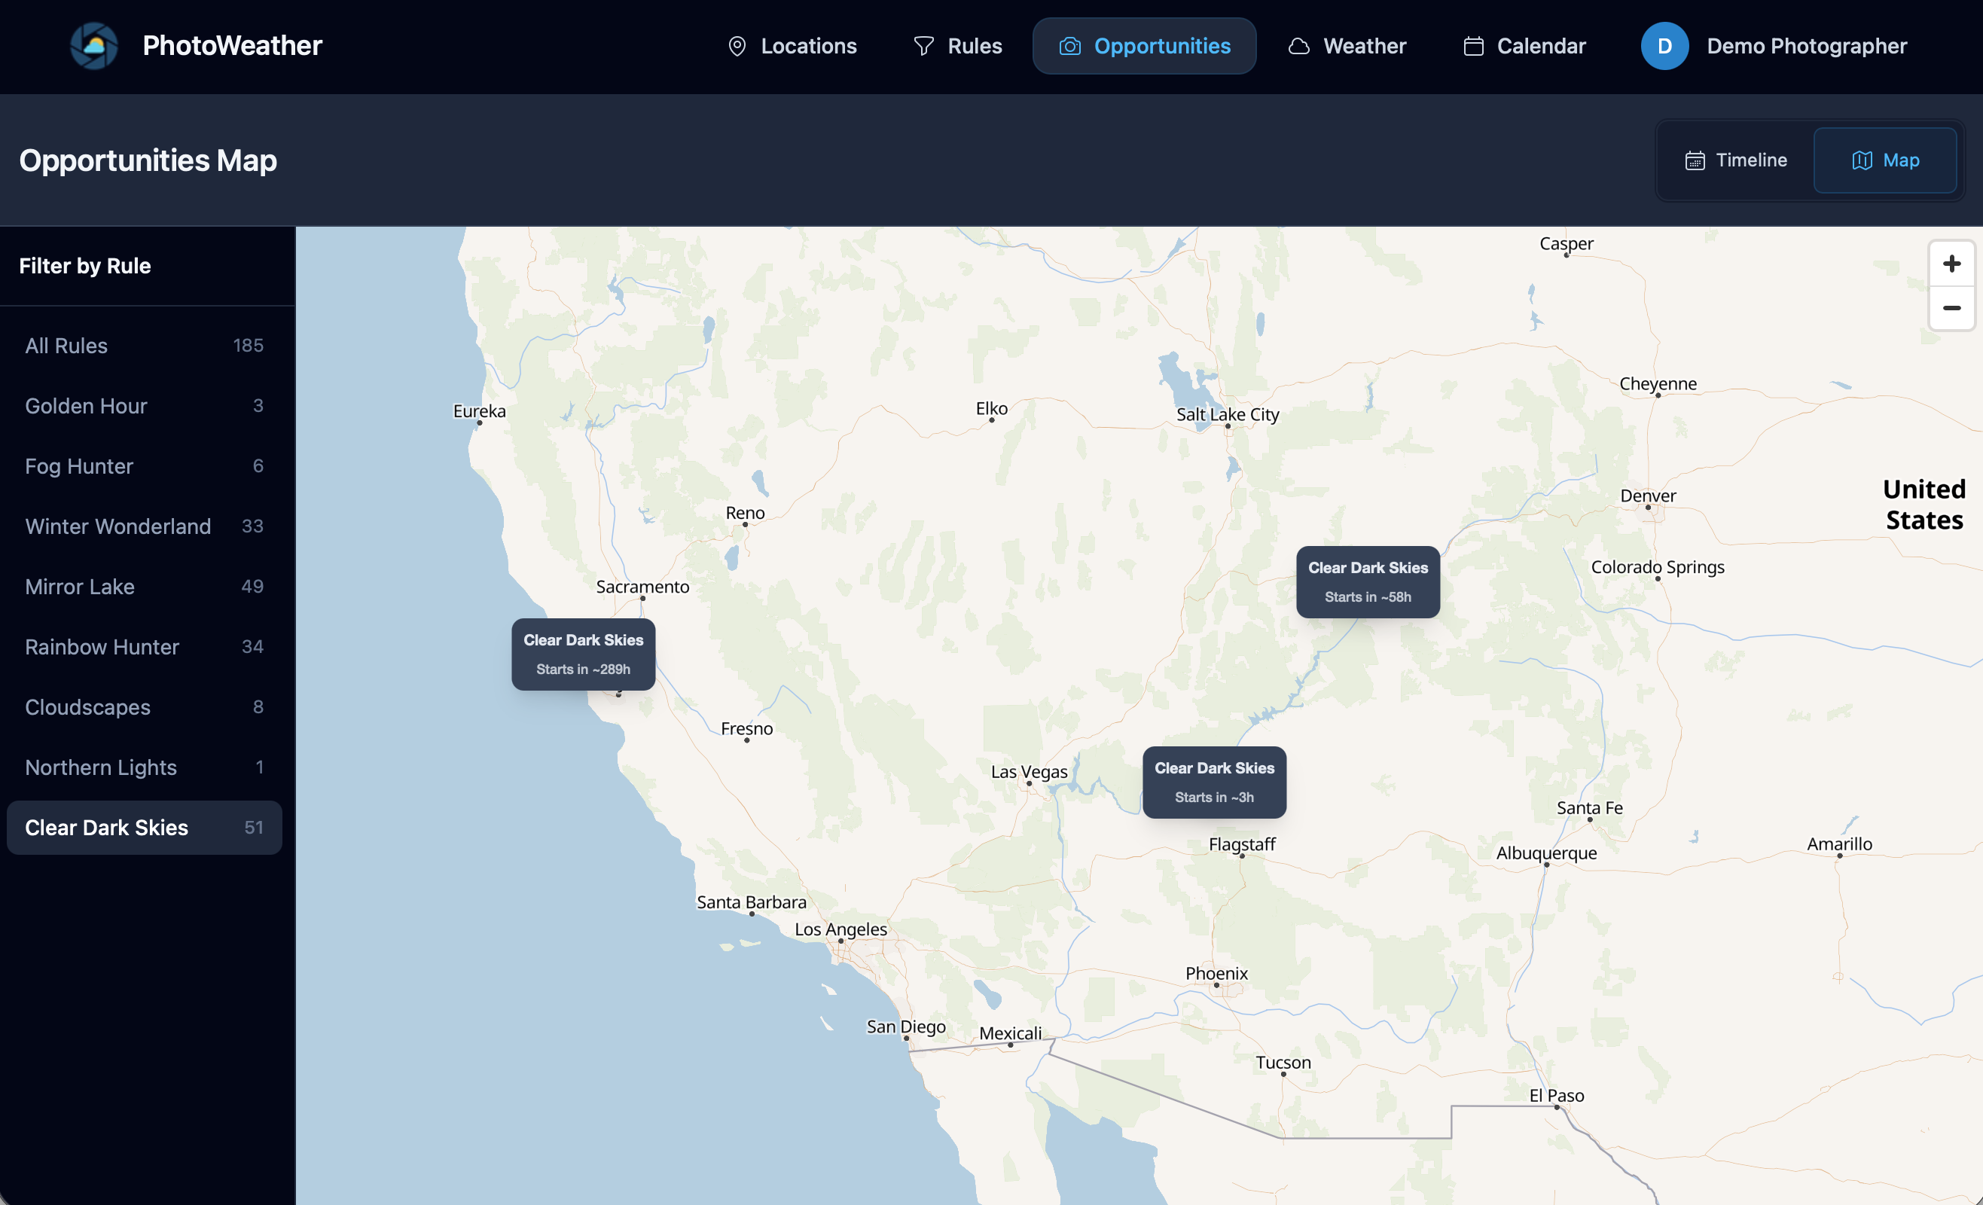Zoom in with the map plus button
Screen dimensions: 1983x1205
(1951, 264)
